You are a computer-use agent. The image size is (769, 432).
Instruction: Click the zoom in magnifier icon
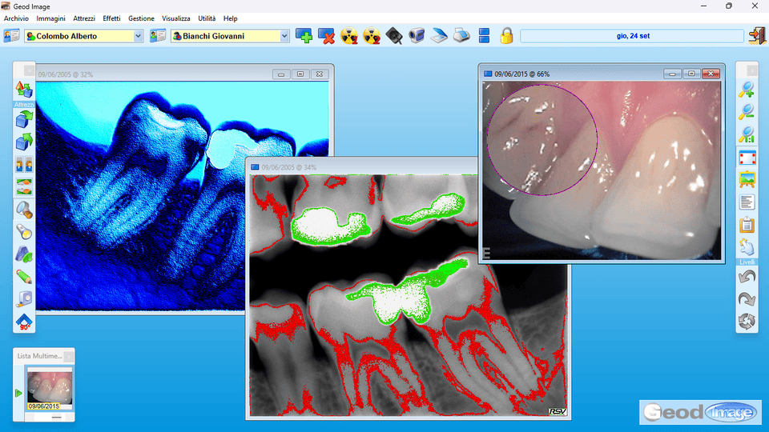pyautogui.click(x=747, y=90)
